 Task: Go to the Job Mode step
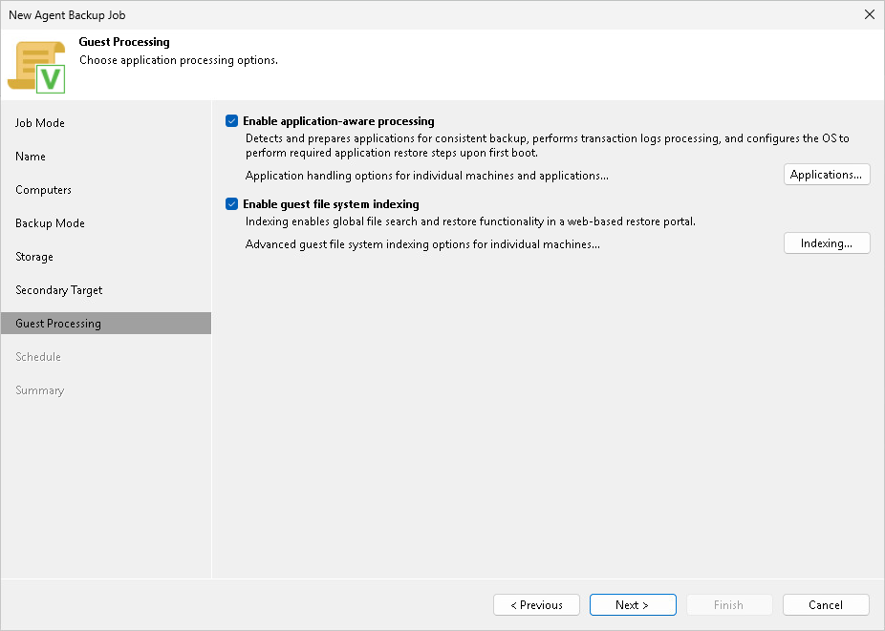(x=39, y=123)
